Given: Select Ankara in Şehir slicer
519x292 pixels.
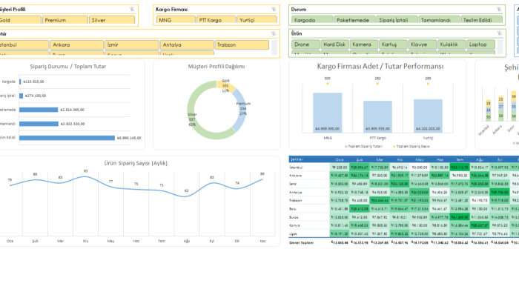Looking at the screenshot, I should click(x=77, y=44).
